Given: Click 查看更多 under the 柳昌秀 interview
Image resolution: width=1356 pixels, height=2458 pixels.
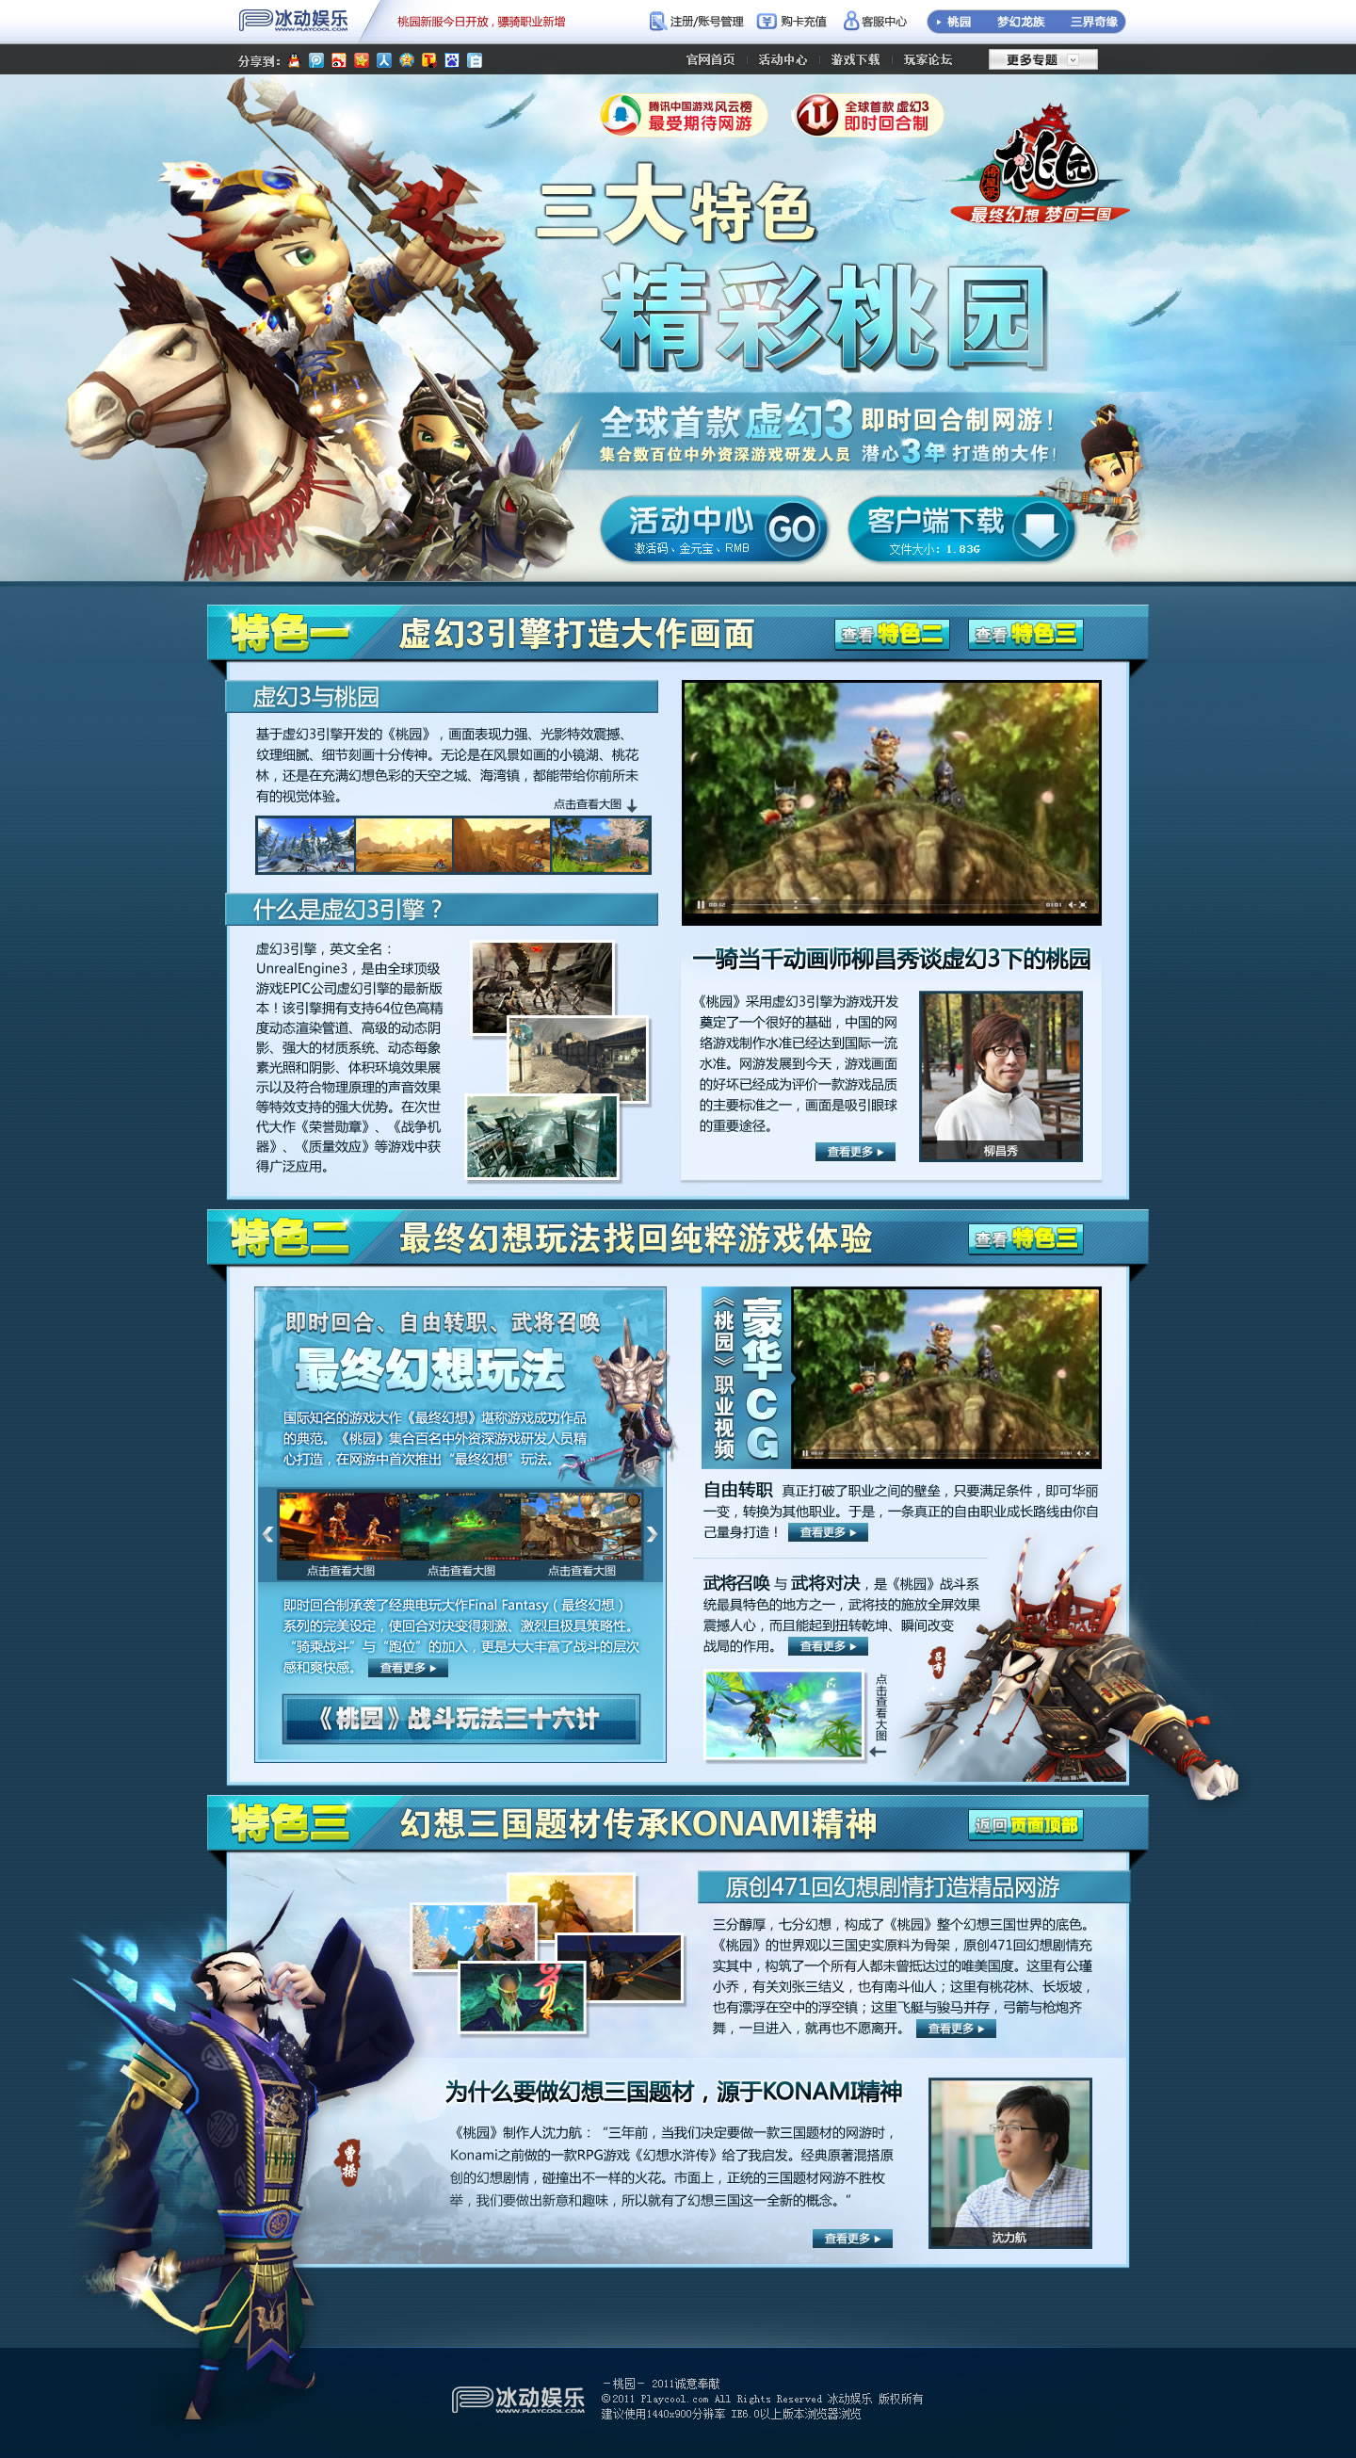Looking at the screenshot, I should pyautogui.click(x=855, y=1152).
